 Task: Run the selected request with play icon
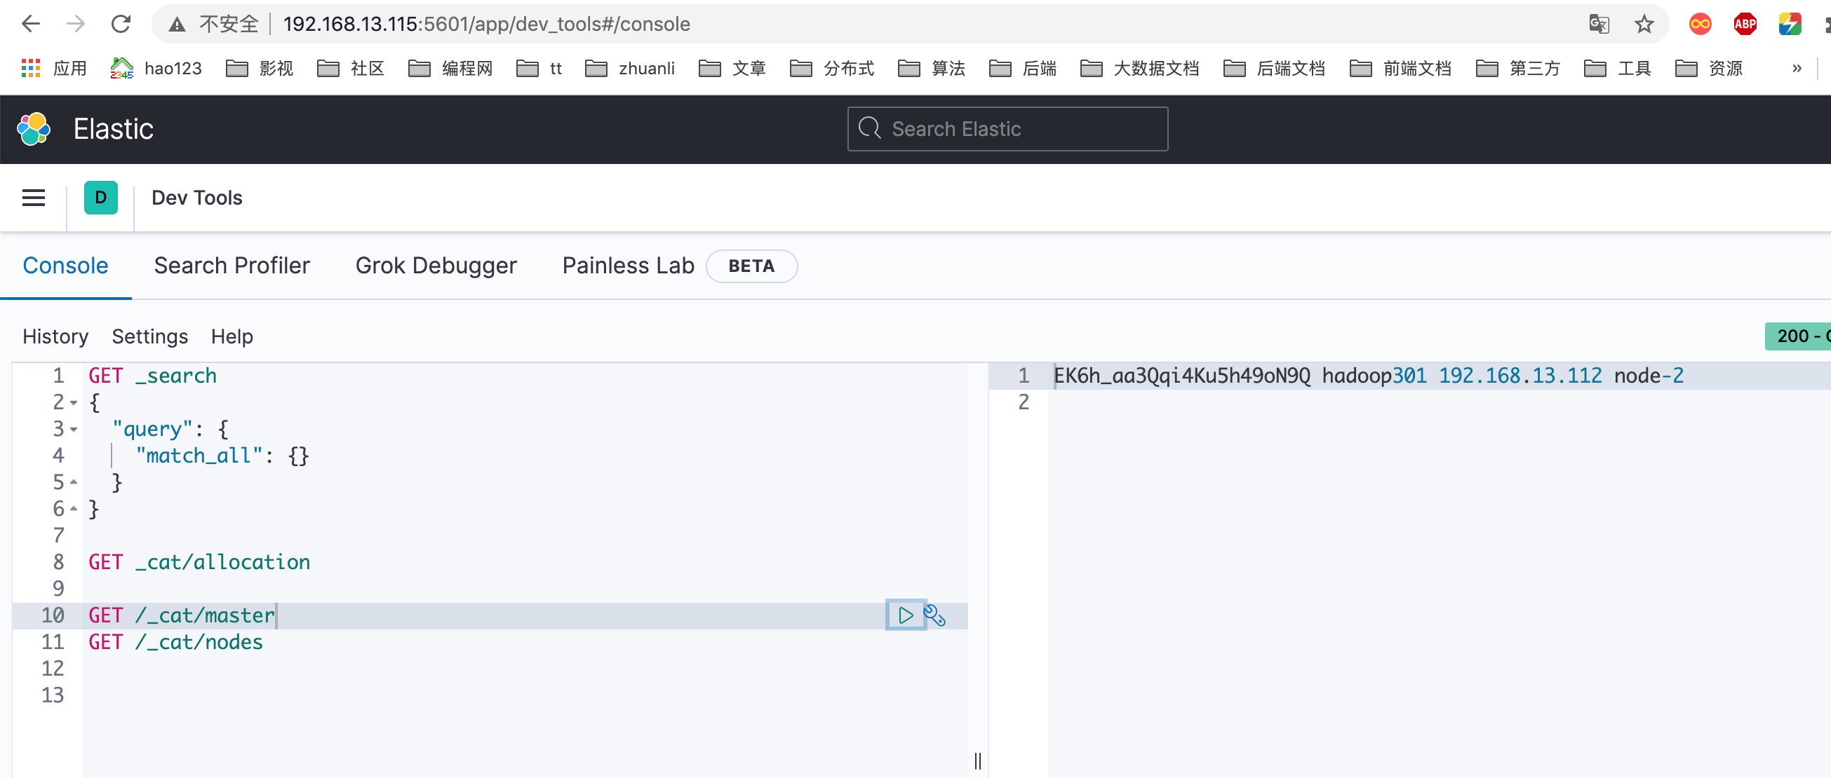click(x=905, y=615)
